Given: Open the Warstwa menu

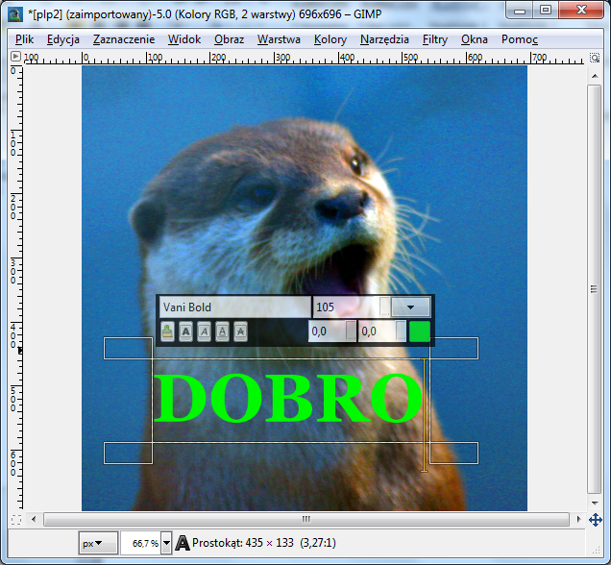Looking at the screenshot, I should pyautogui.click(x=279, y=39).
